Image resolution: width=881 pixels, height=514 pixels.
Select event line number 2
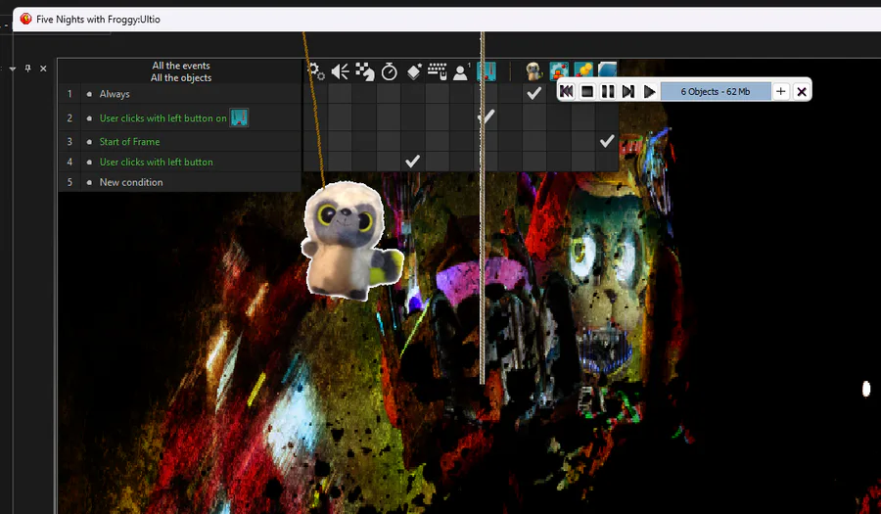(70, 117)
